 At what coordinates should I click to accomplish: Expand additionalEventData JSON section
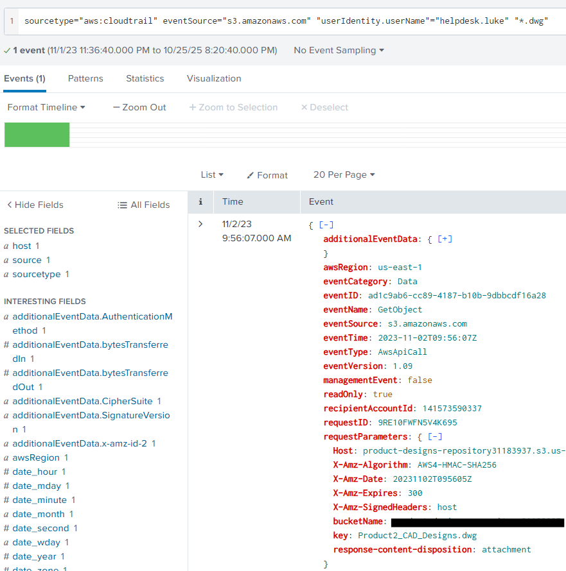tap(445, 239)
